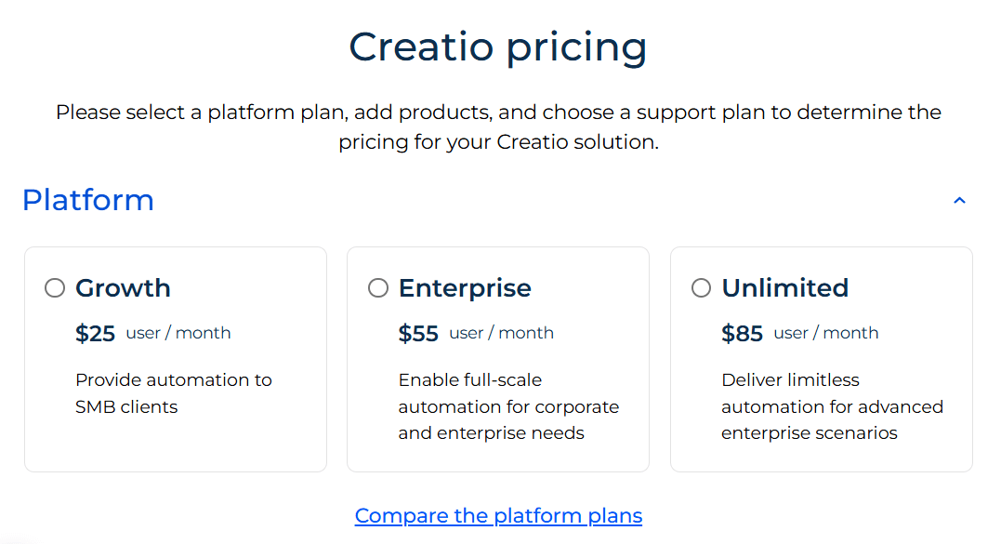Click the Unlimited plan title
The image size is (1001, 544).
click(x=785, y=288)
